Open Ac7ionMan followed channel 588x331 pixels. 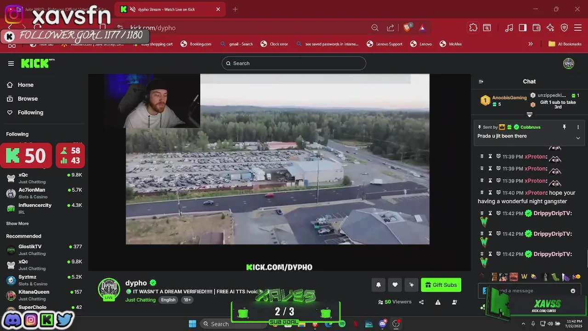[44, 193]
